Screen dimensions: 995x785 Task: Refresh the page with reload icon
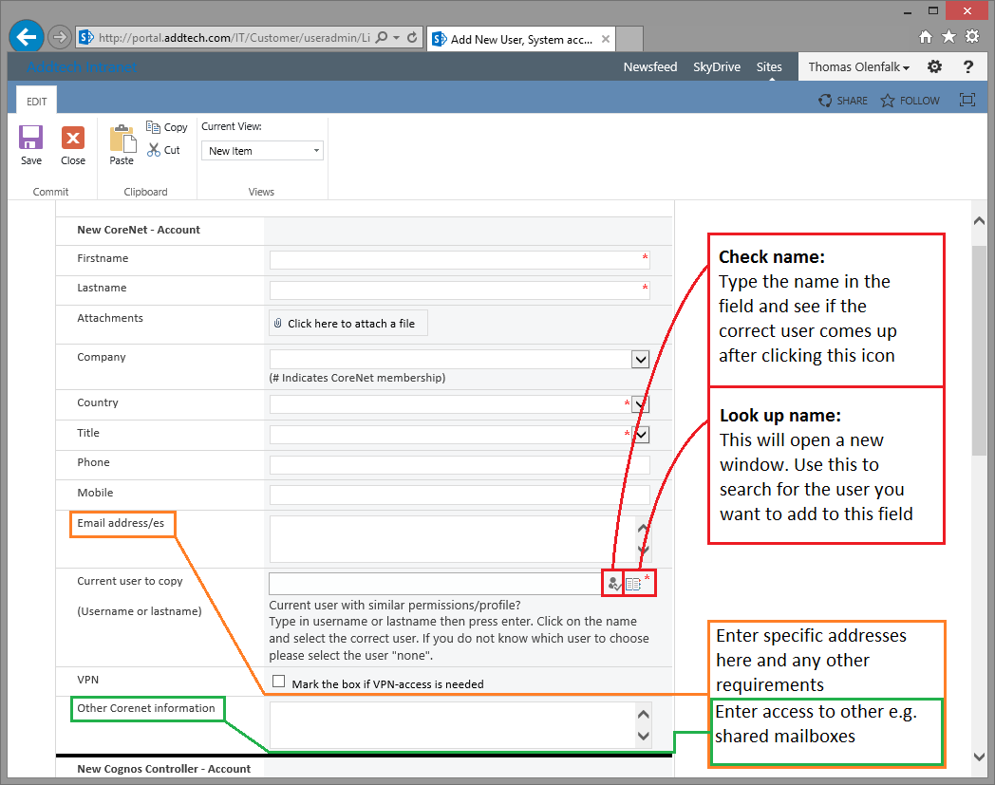coord(412,37)
